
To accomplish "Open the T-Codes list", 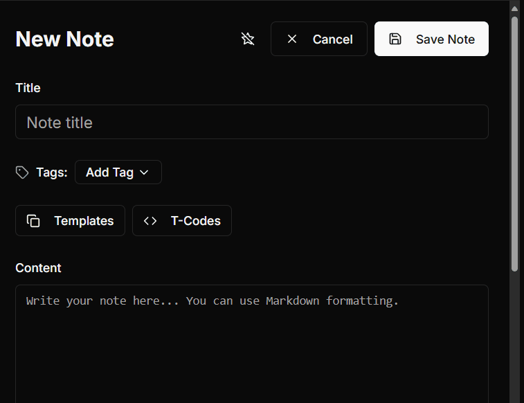I will pyautogui.click(x=182, y=221).
